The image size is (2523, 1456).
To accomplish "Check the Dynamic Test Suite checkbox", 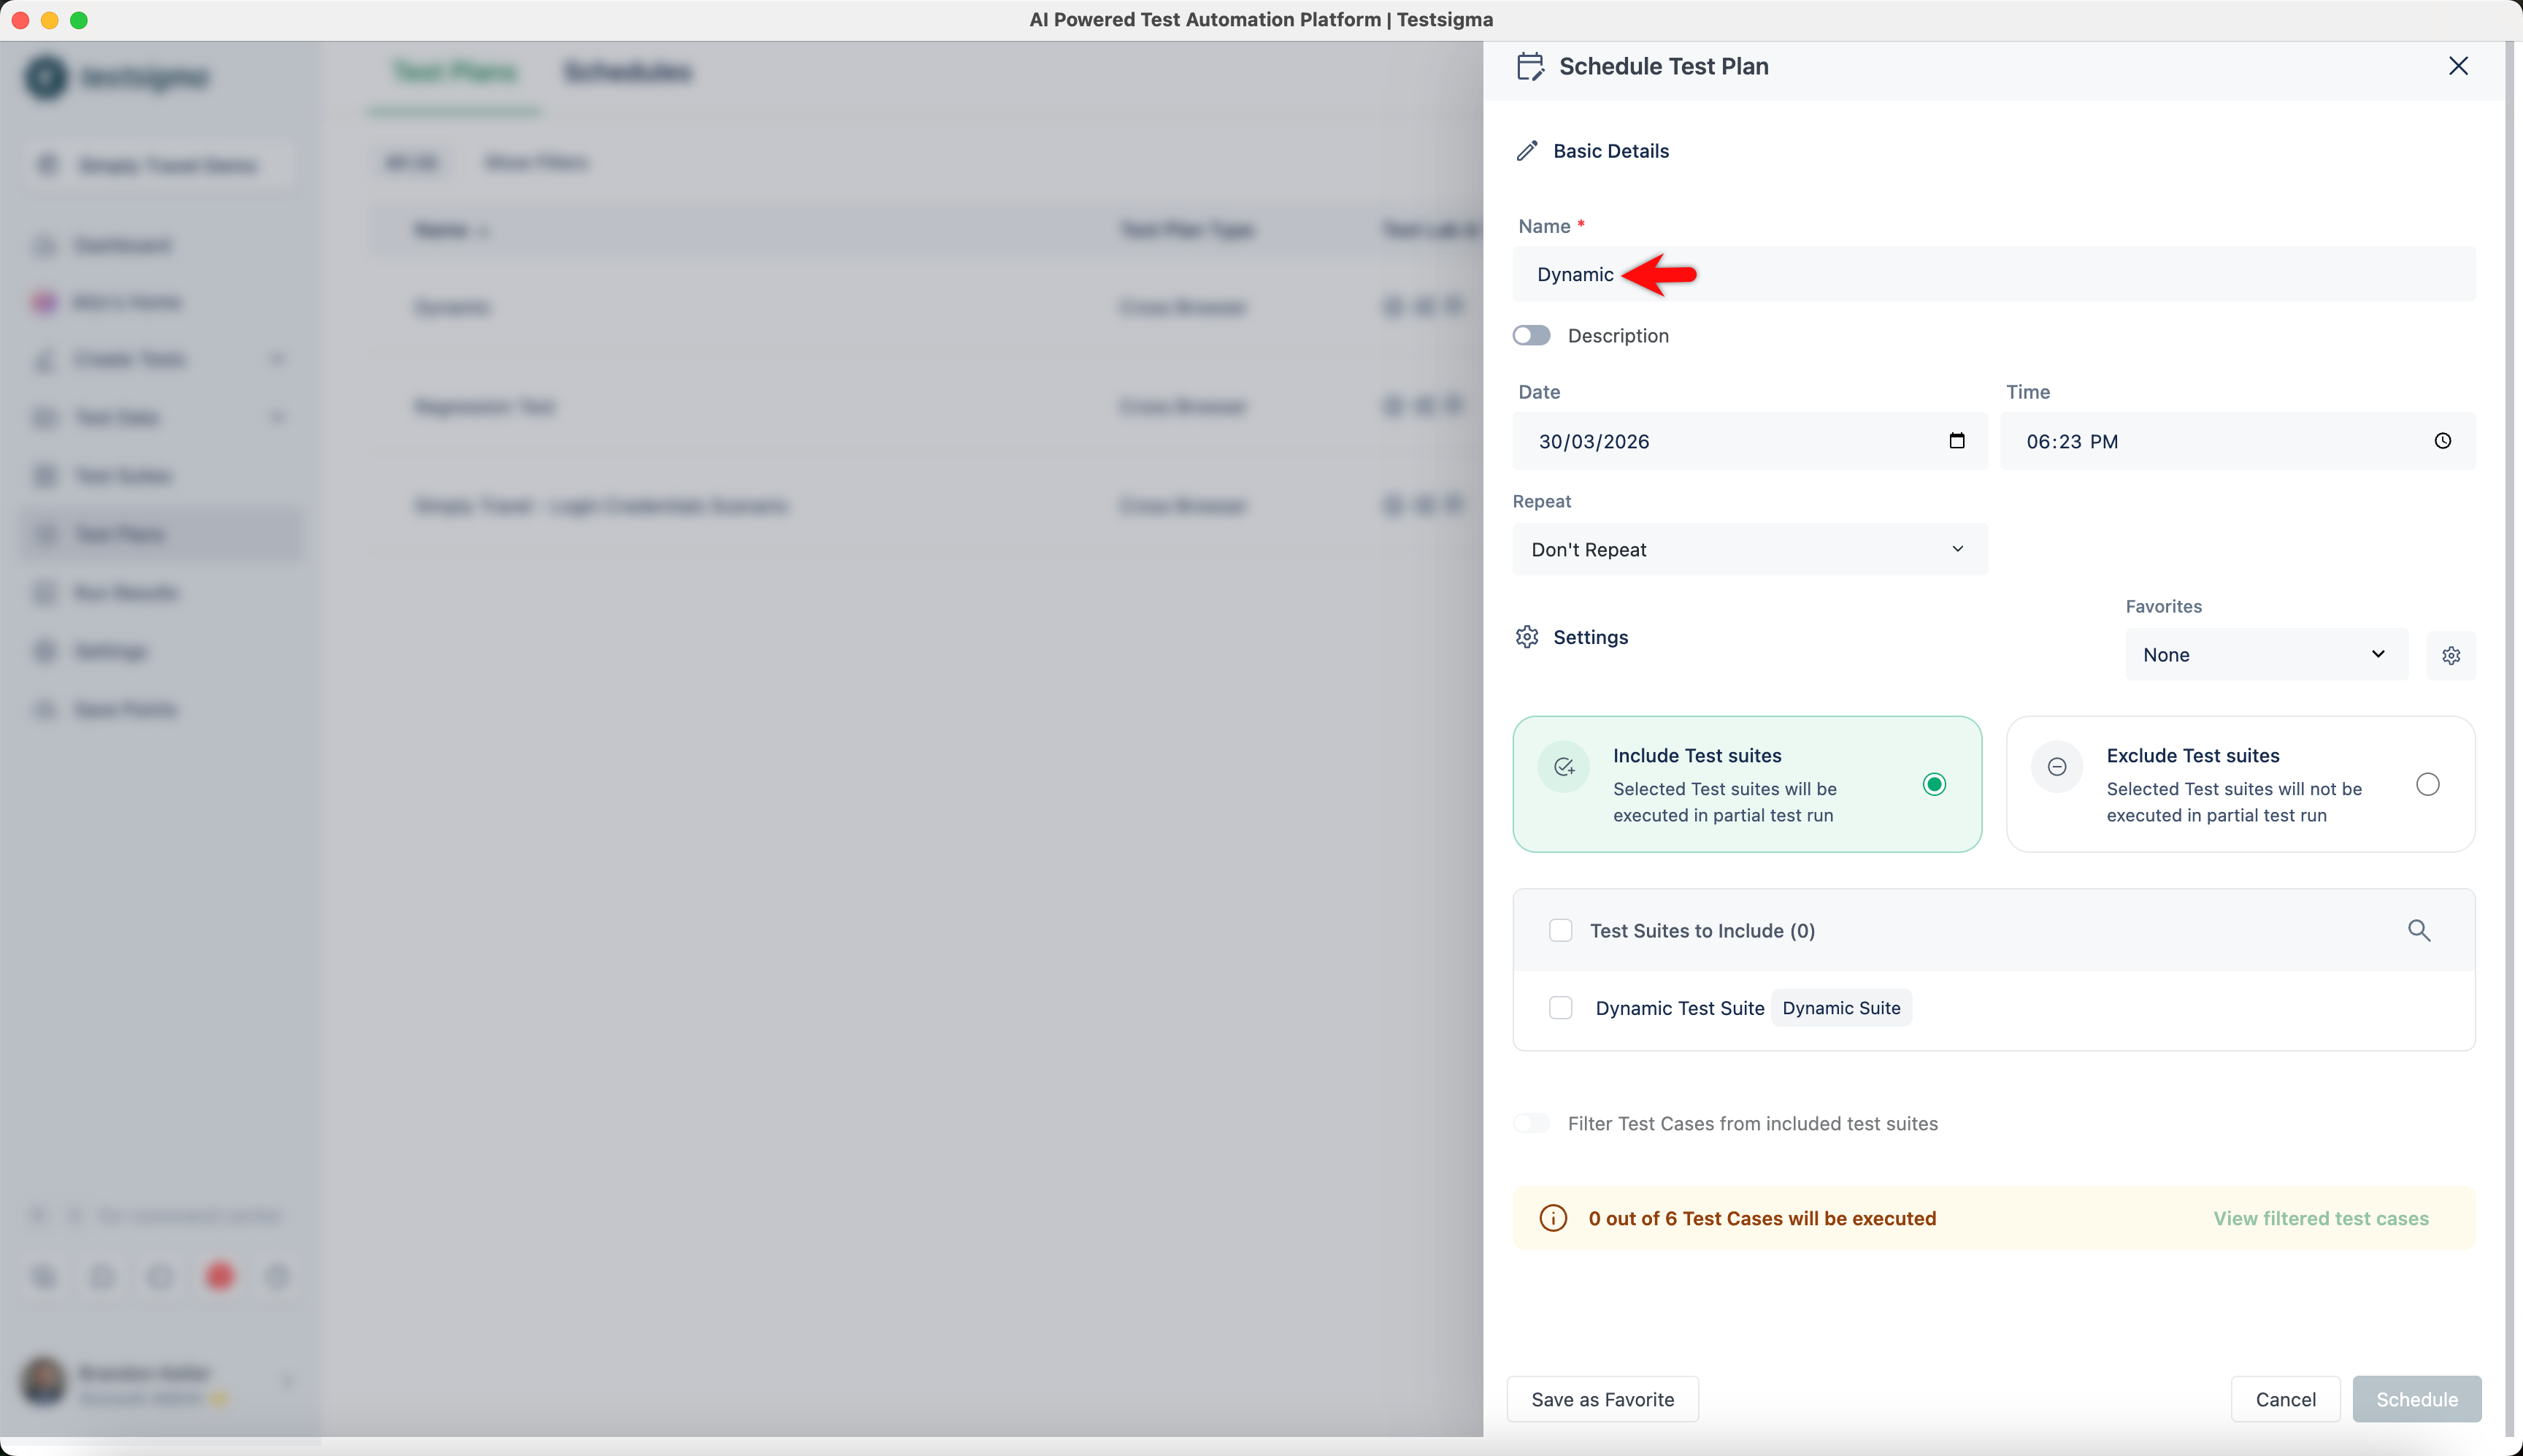I will click(x=1560, y=1008).
